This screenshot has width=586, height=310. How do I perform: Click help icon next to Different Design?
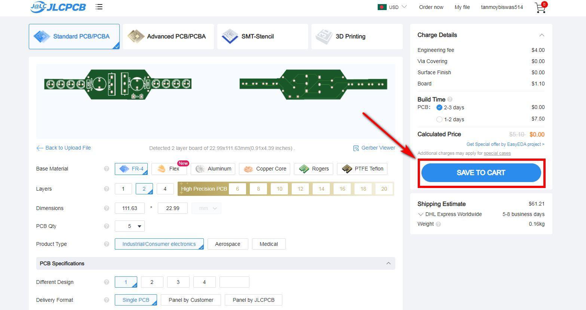pos(106,282)
